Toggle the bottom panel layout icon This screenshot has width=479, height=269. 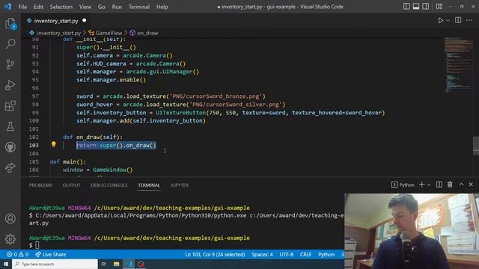coord(416,7)
